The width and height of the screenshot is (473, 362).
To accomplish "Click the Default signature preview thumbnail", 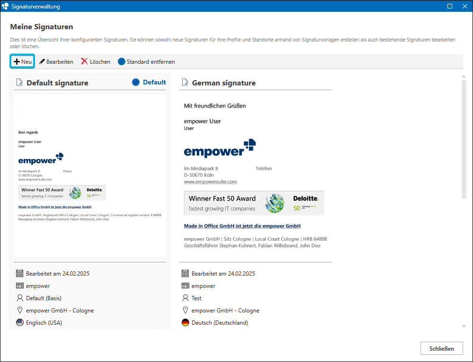I will [x=90, y=176].
